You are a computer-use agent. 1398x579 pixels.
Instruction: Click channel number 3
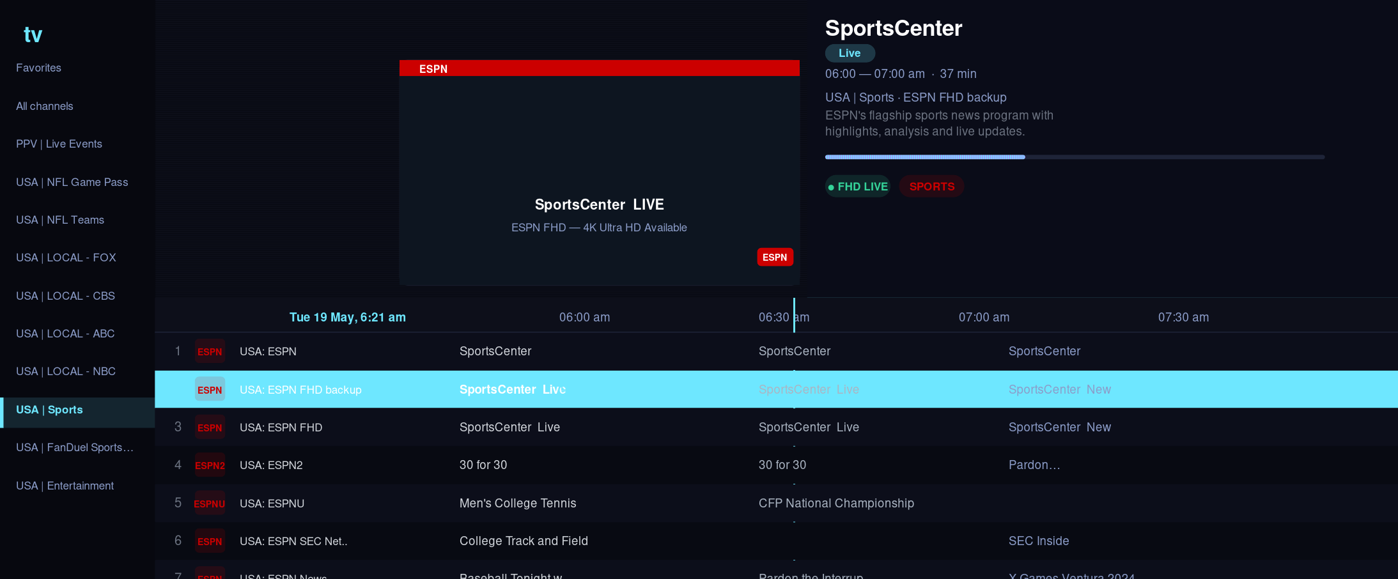(x=178, y=427)
